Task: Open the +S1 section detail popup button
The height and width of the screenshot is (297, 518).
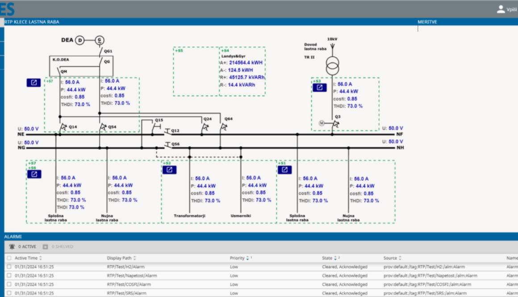Action: pos(284,170)
